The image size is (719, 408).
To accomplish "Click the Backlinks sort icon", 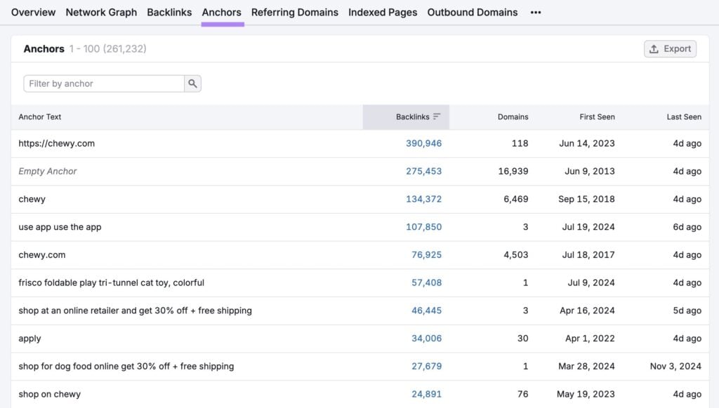I will tap(437, 117).
